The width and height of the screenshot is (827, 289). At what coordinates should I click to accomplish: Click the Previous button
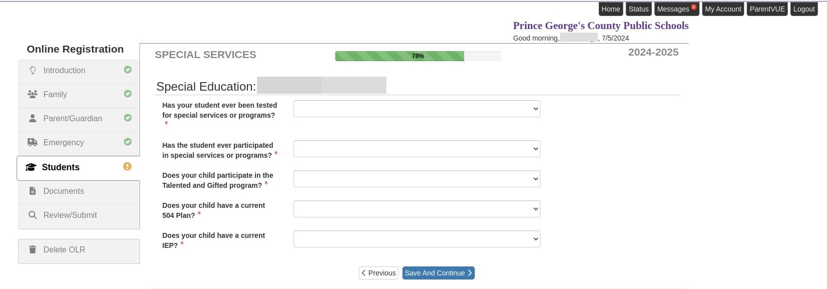tap(378, 272)
